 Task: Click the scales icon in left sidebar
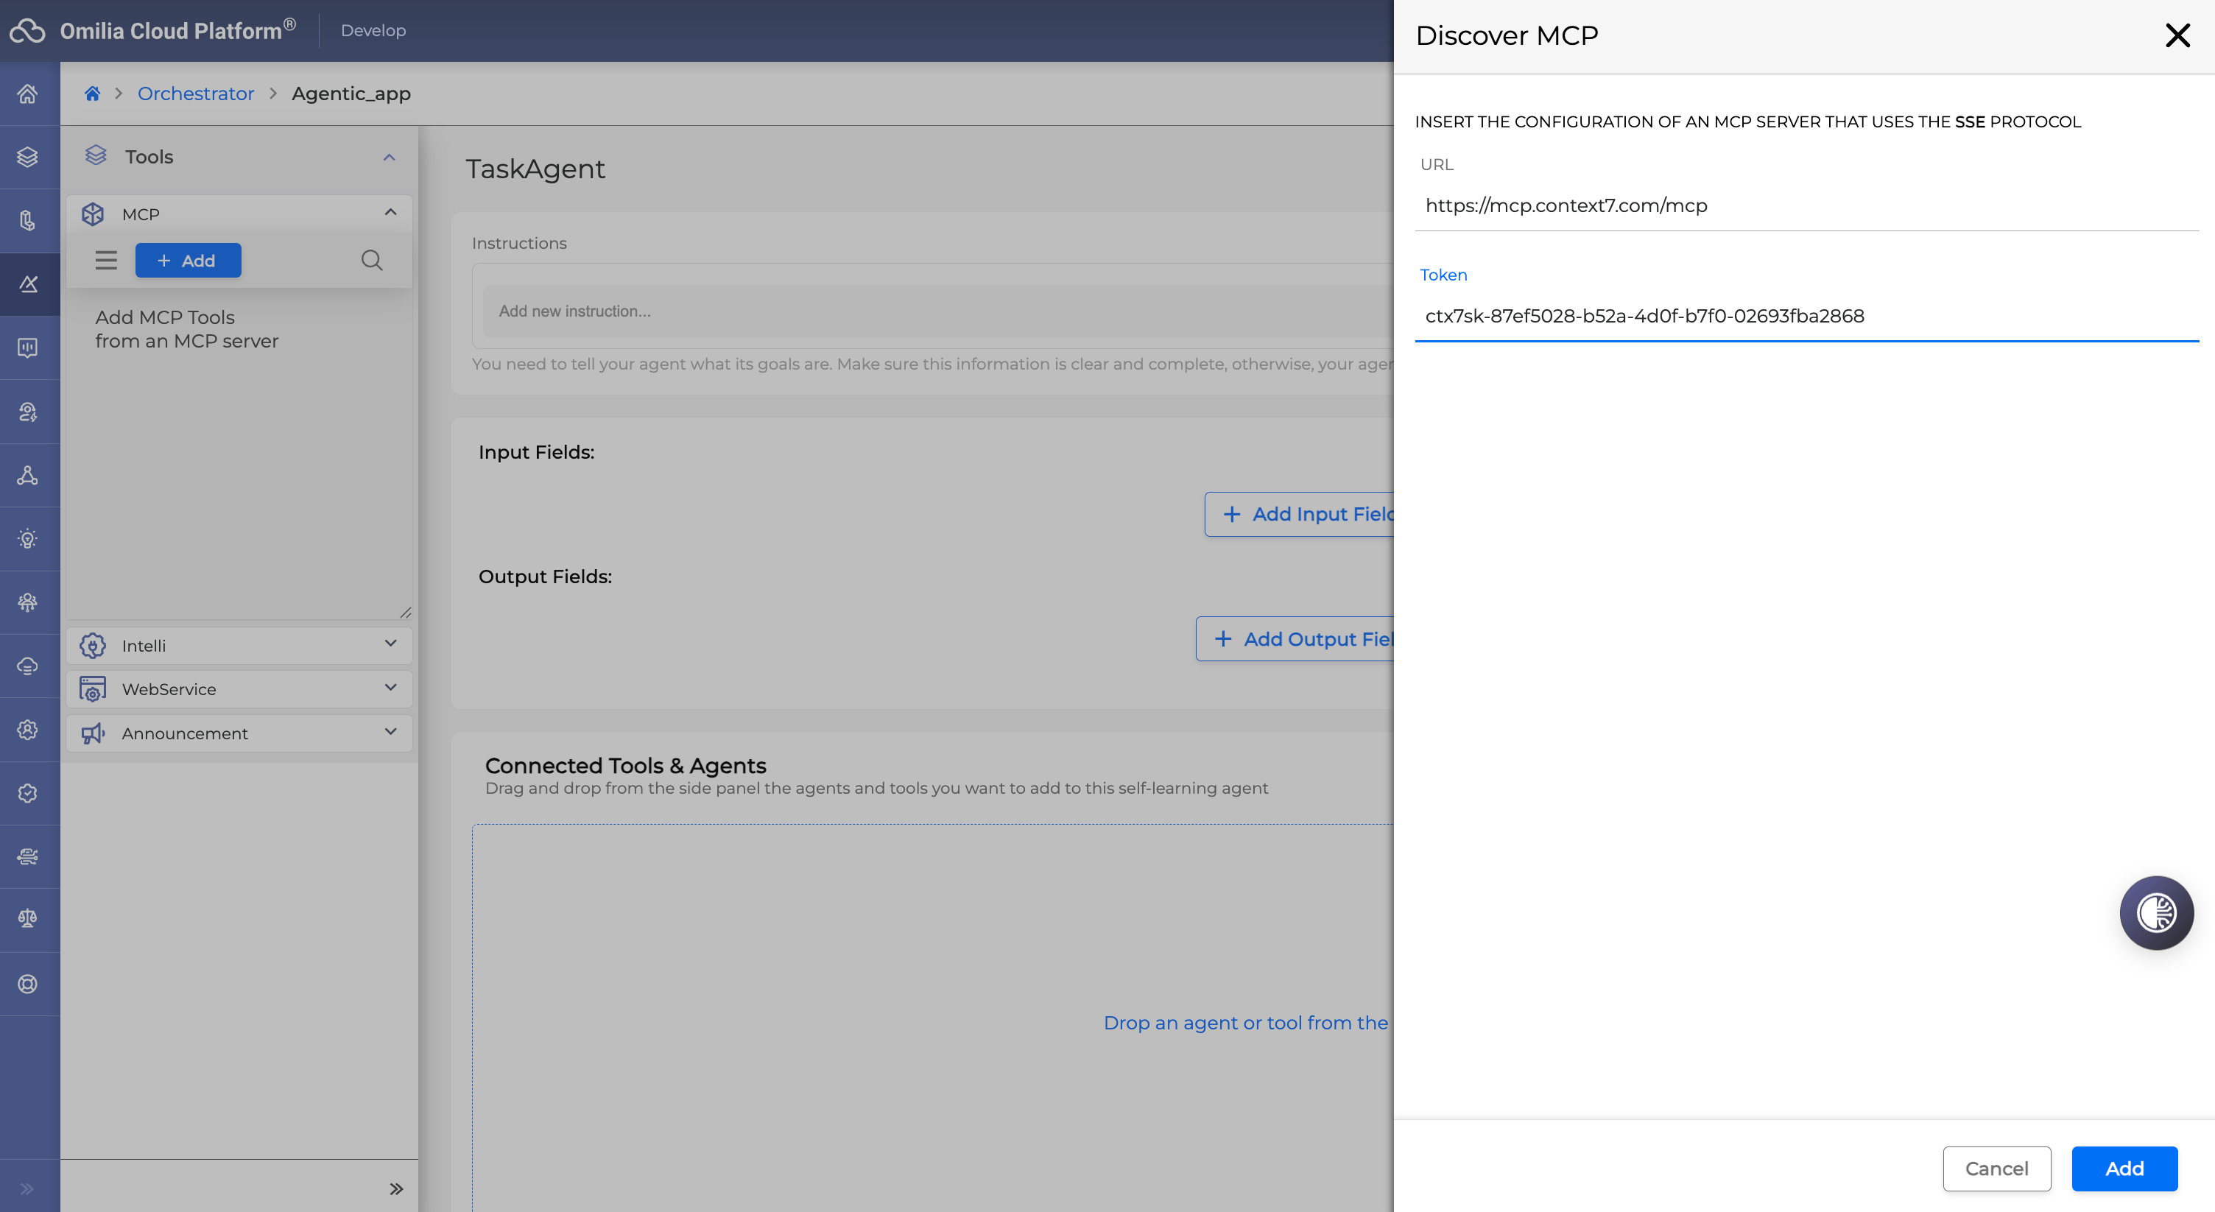click(x=27, y=919)
